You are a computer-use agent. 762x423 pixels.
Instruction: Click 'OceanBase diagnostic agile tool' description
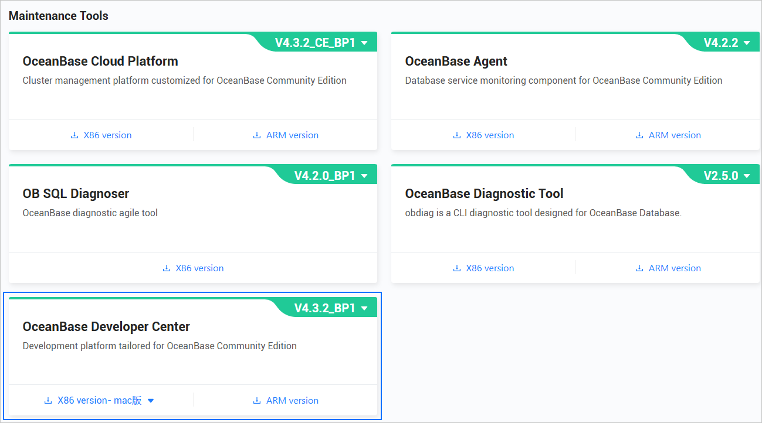coord(90,213)
